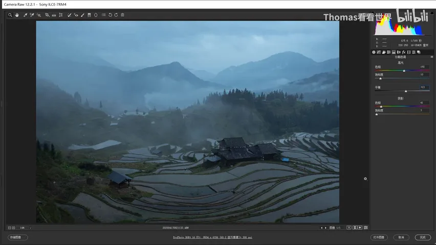Screen dimensions: 436x245
Task: Open the Split Toning panel flyout menu
Action: [432, 57]
